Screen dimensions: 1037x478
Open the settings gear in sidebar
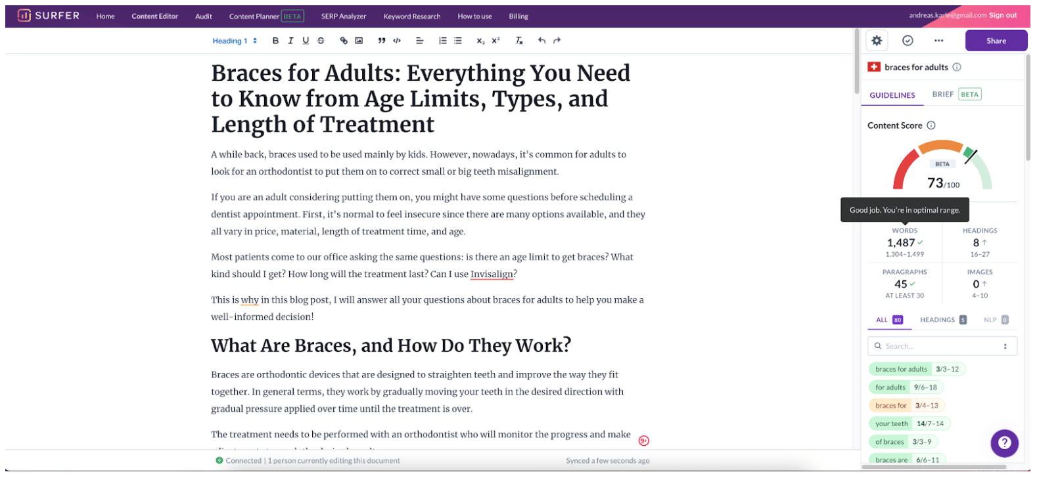[x=877, y=41]
